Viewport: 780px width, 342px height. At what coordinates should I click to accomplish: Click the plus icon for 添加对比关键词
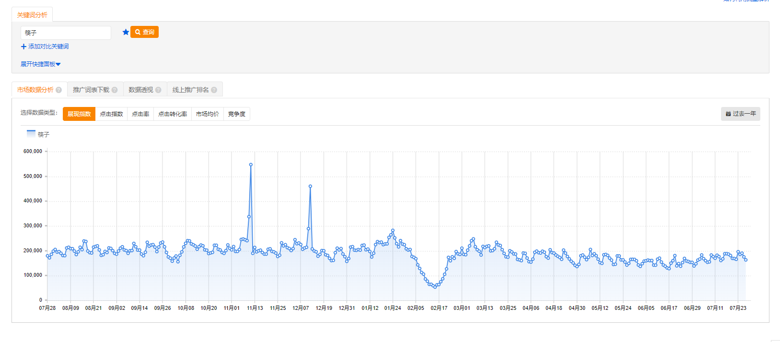[x=23, y=47]
